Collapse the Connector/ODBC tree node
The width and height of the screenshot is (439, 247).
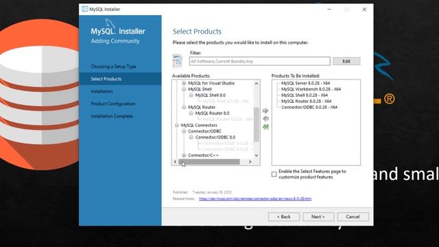click(184, 131)
